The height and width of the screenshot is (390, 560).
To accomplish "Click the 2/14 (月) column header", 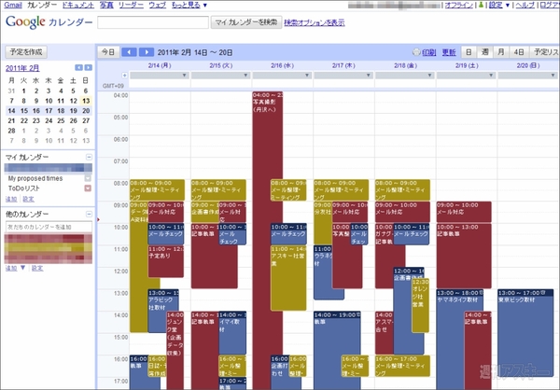I will 160,65.
